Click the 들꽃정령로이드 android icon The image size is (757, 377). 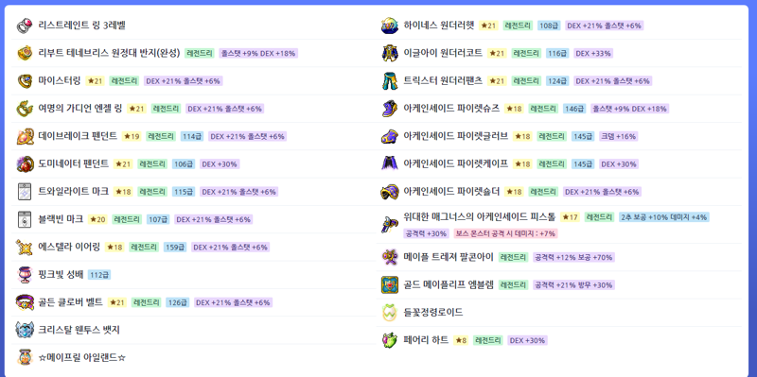390,313
